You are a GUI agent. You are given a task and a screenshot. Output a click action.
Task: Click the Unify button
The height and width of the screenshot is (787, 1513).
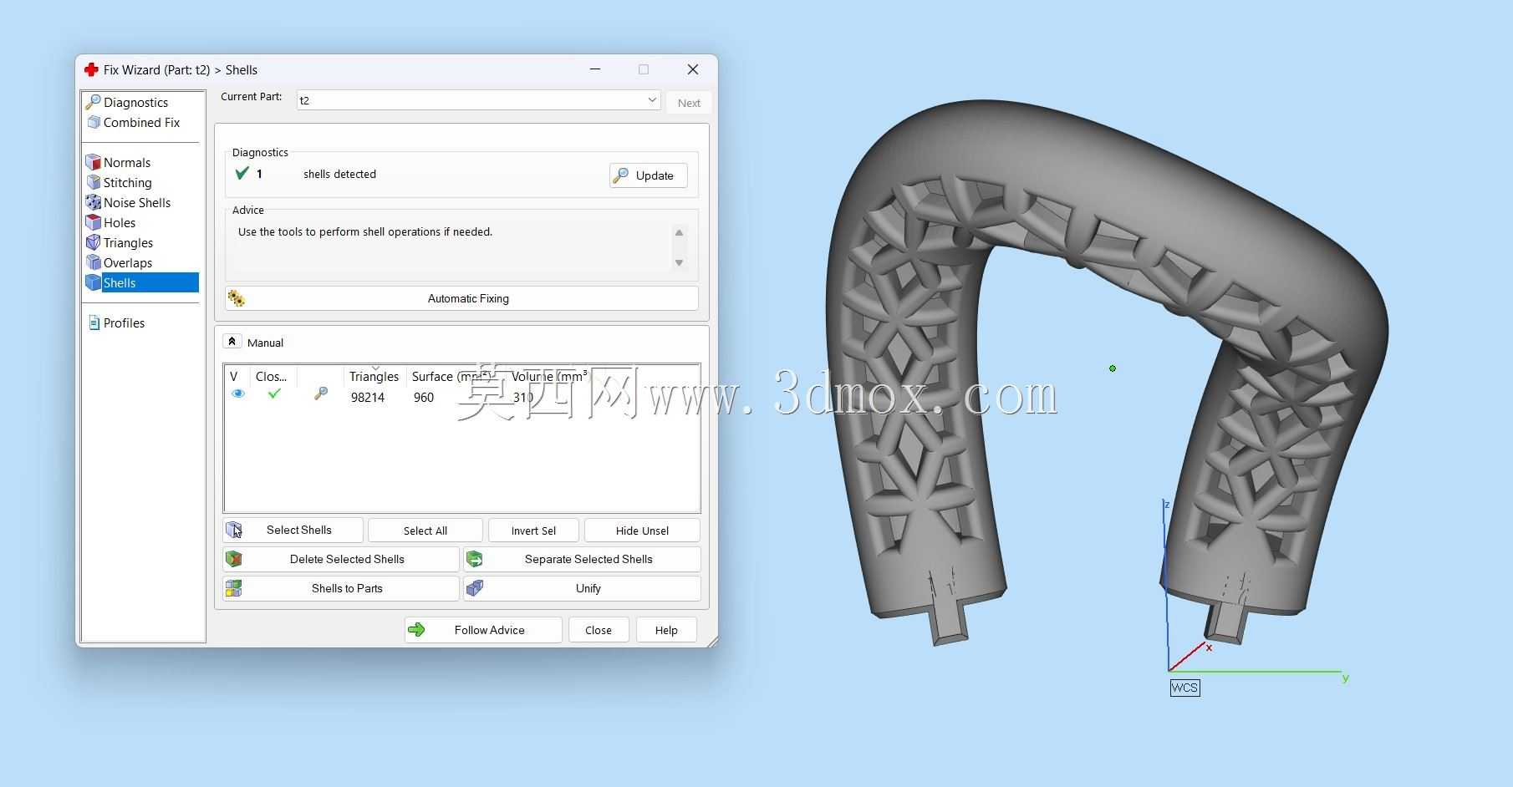[582, 588]
